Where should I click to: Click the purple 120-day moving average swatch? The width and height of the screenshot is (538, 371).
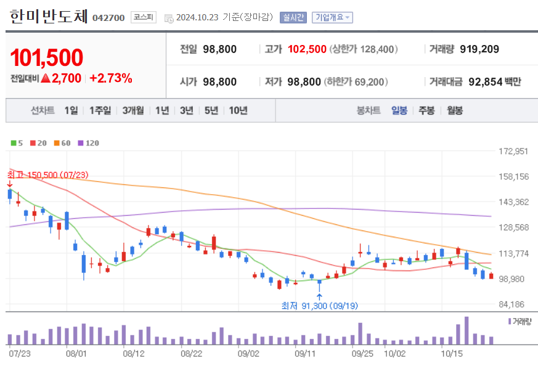point(81,143)
